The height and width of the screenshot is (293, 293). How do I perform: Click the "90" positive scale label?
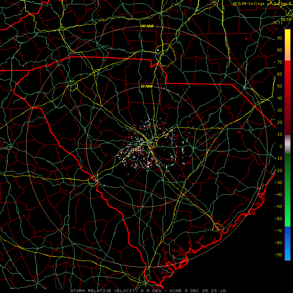pyautogui.click(x=280, y=38)
